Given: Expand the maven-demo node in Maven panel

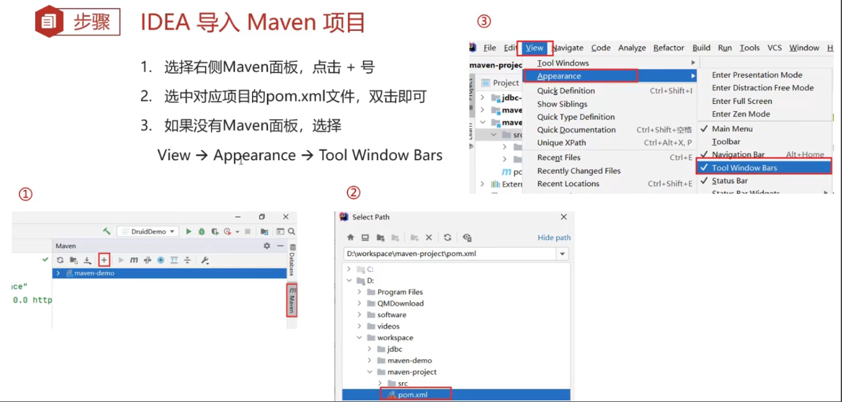Looking at the screenshot, I should tap(58, 273).
